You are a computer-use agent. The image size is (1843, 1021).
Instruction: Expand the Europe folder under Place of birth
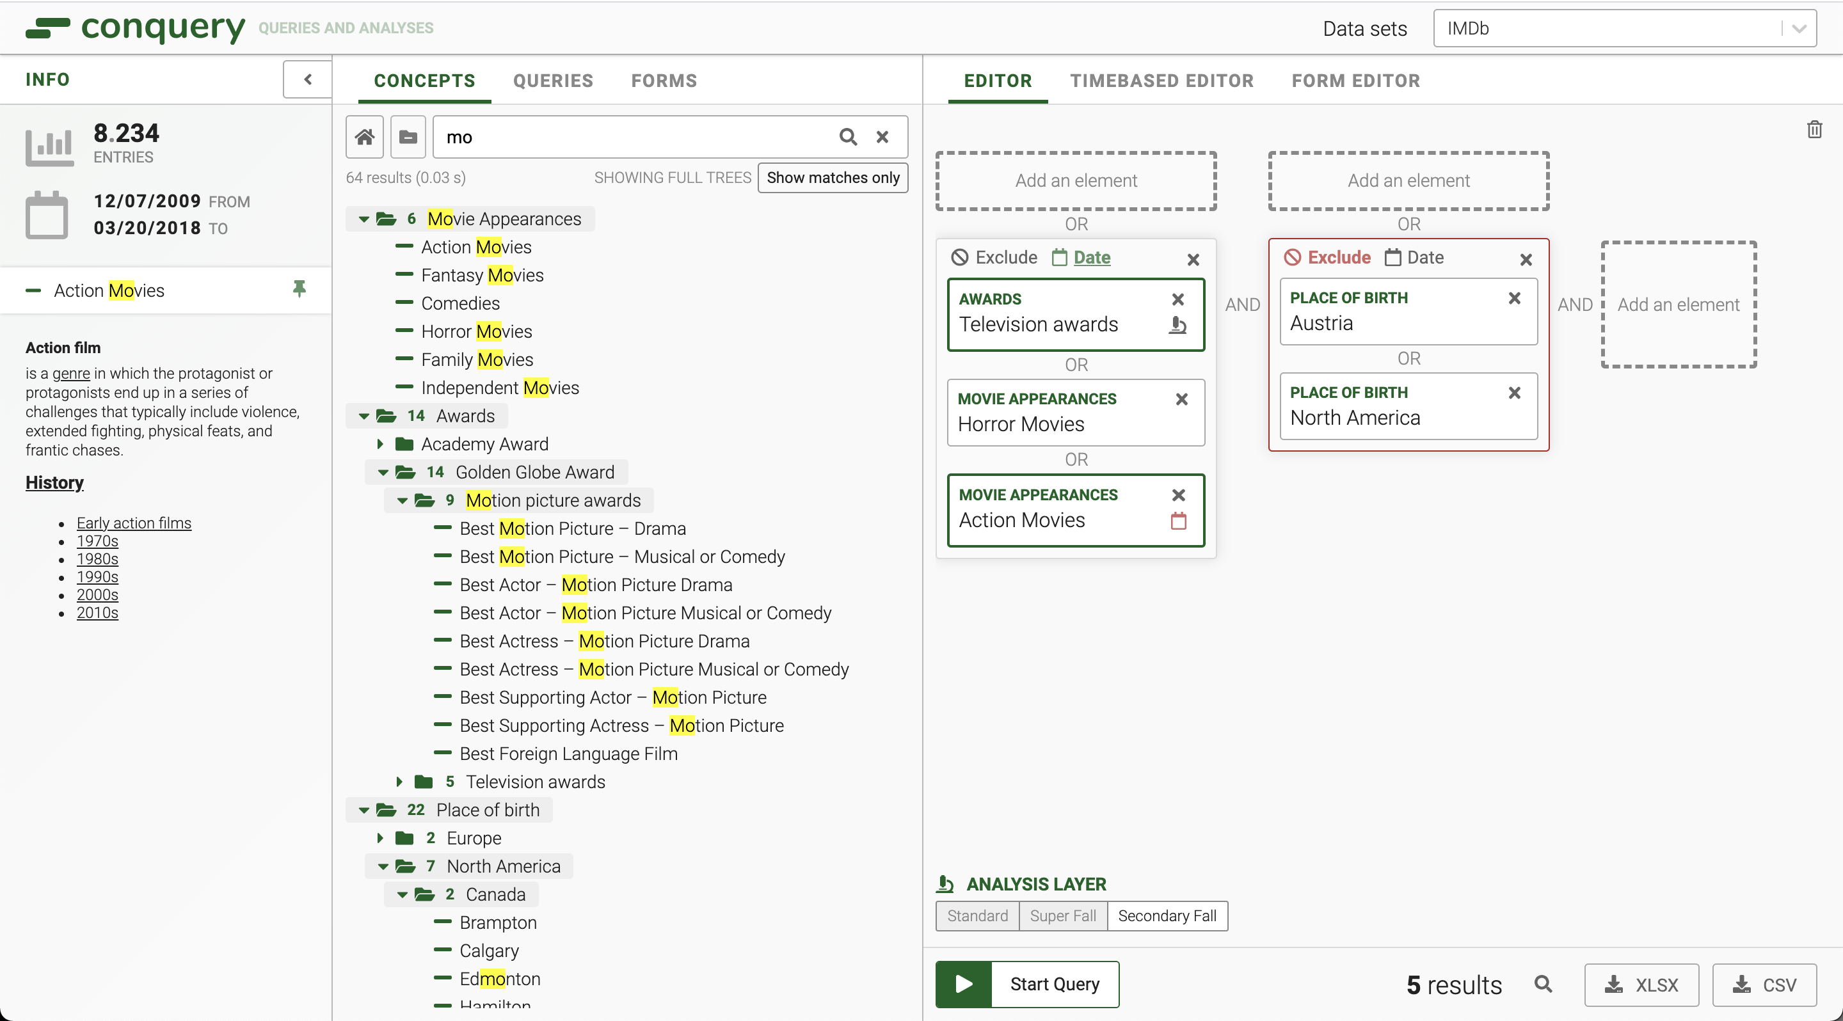coord(381,838)
